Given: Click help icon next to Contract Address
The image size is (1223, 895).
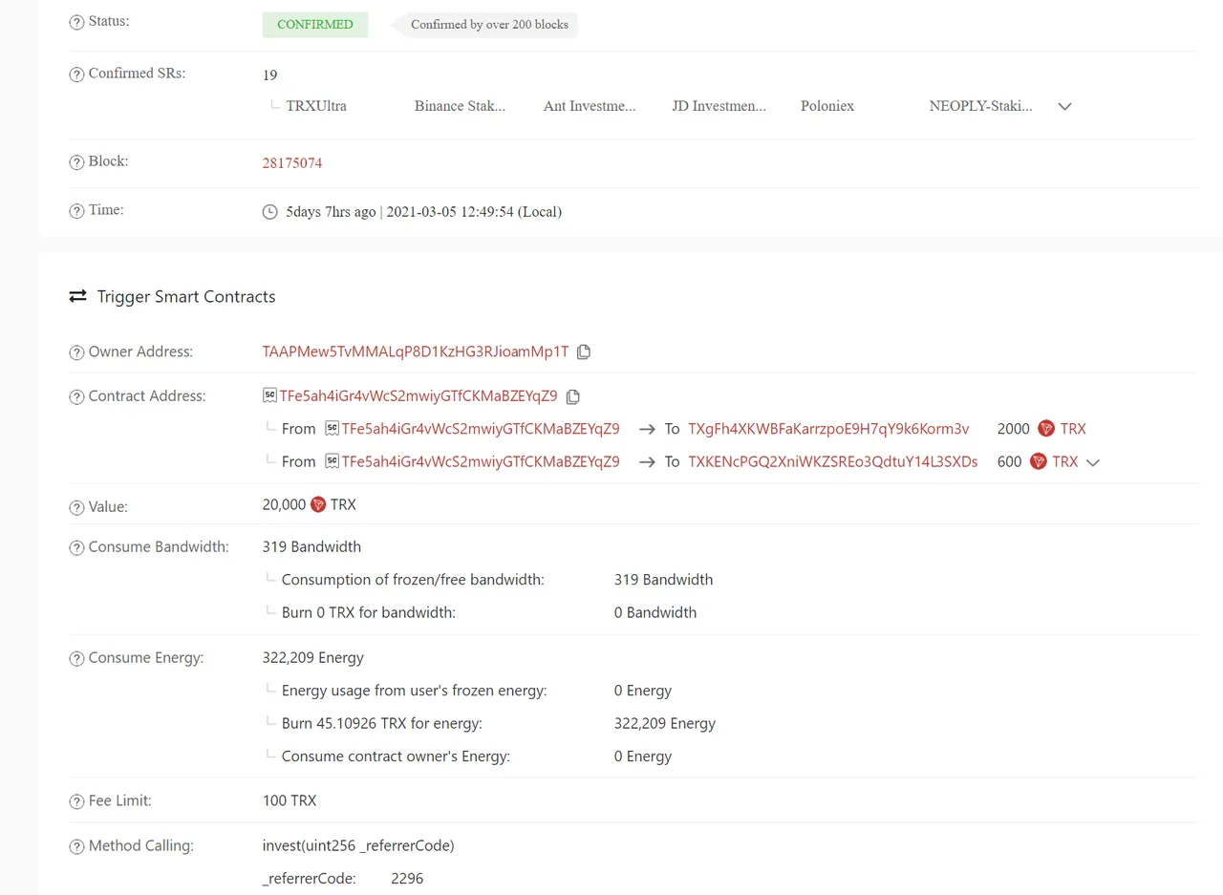Looking at the screenshot, I should coord(76,397).
